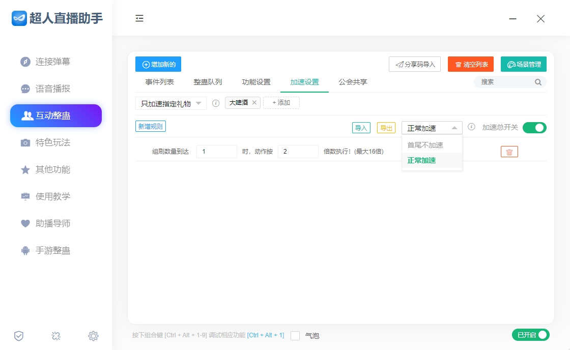Viewport: 570px width, 350px height.
Task: Click the shield icon at bottom left
Action: pyautogui.click(x=19, y=336)
